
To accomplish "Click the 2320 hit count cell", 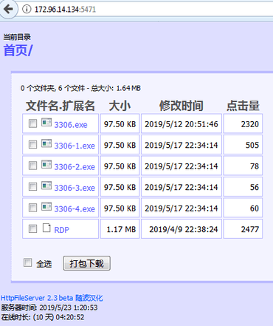I will click(243, 123).
